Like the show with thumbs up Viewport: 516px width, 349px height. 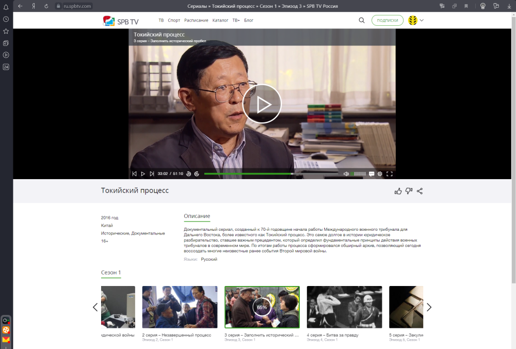398,191
